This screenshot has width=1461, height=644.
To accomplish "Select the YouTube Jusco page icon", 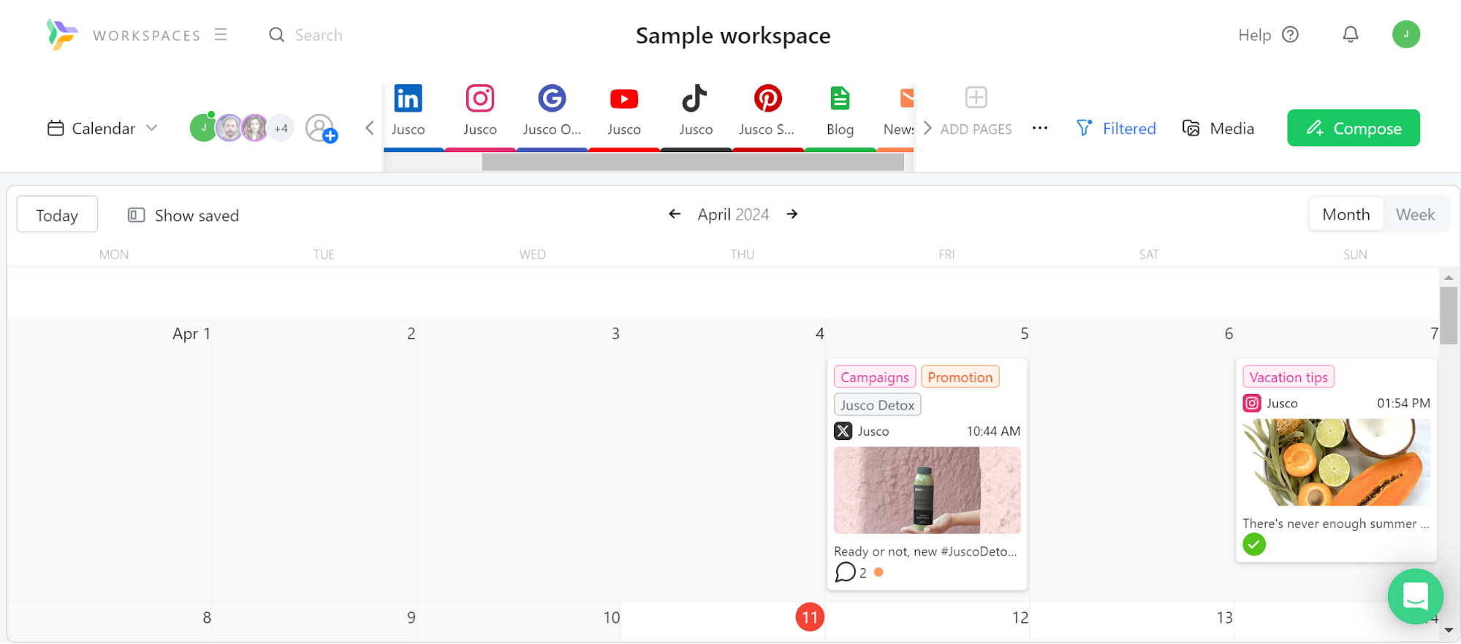I will 623,99.
